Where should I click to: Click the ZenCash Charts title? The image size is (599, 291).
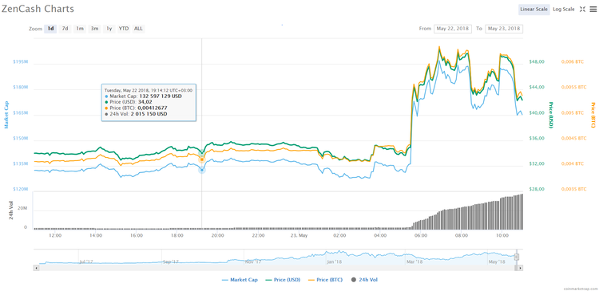[x=38, y=9]
